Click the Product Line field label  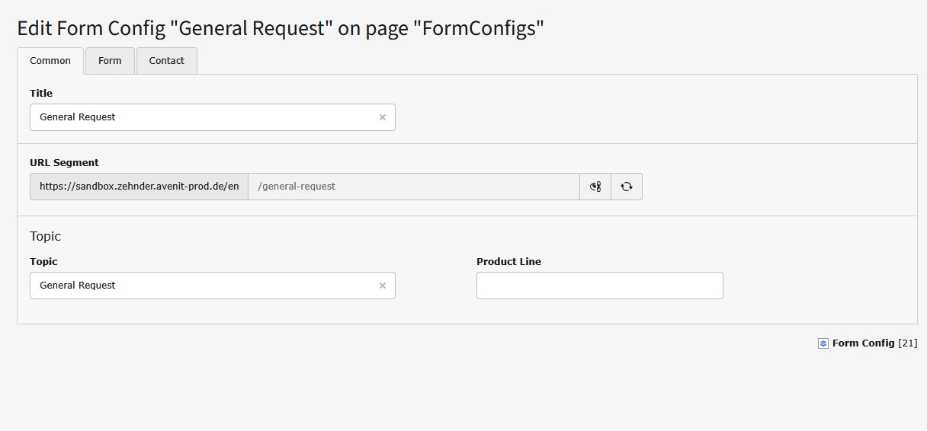click(508, 262)
